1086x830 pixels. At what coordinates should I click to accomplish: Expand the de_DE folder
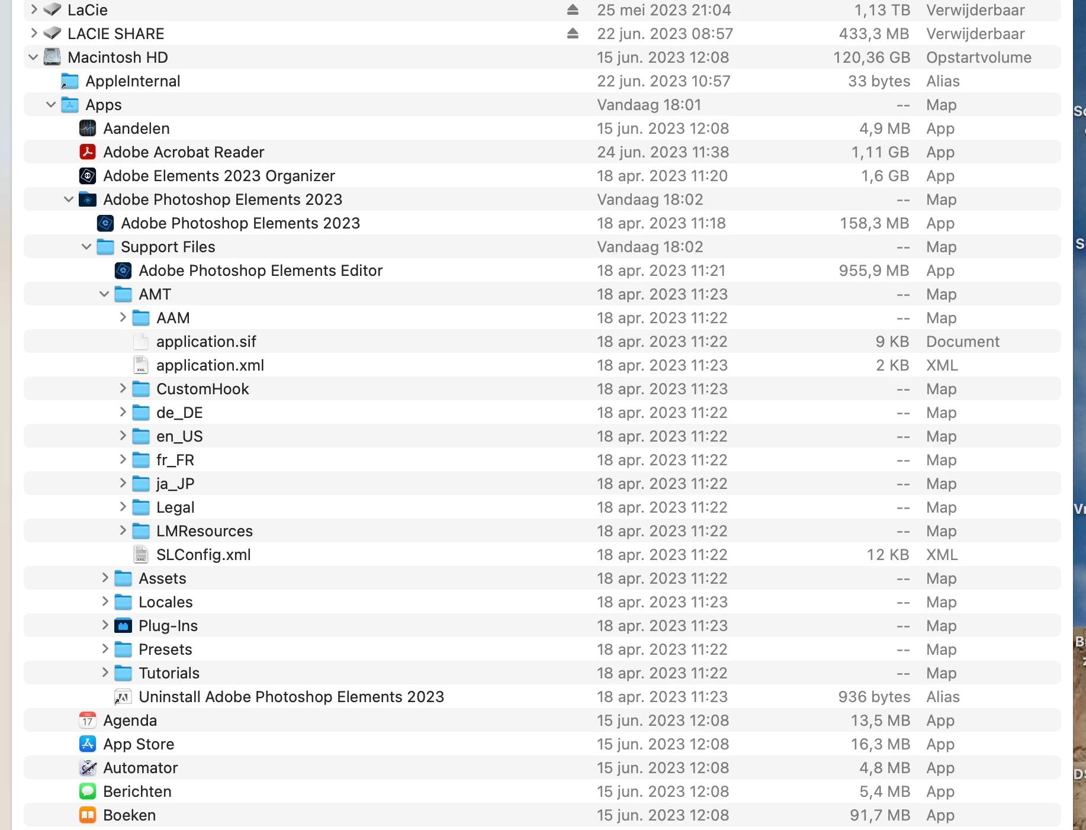point(123,412)
